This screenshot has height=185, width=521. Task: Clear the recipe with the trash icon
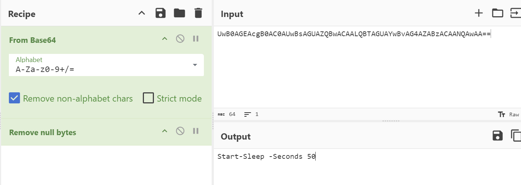click(198, 14)
